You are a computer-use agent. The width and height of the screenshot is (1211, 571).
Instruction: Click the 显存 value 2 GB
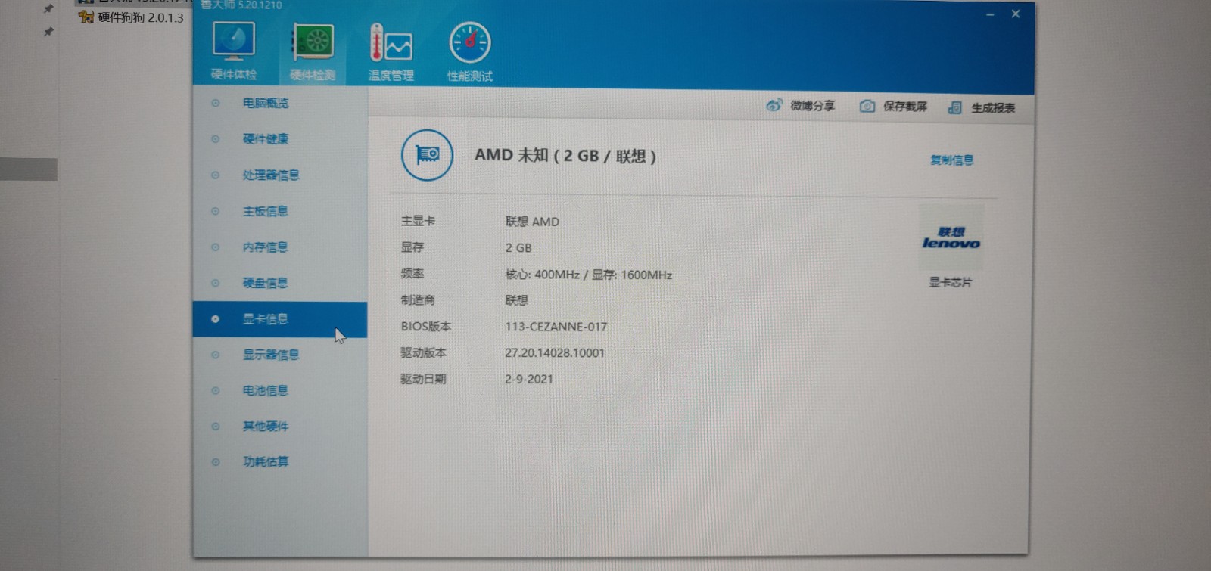[x=518, y=247]
